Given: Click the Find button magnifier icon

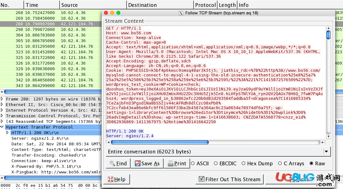Looking at the screenshot, I should tap(112, 163).
